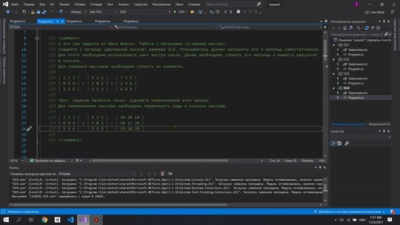Click the clear all output icon

click(162, 174)
